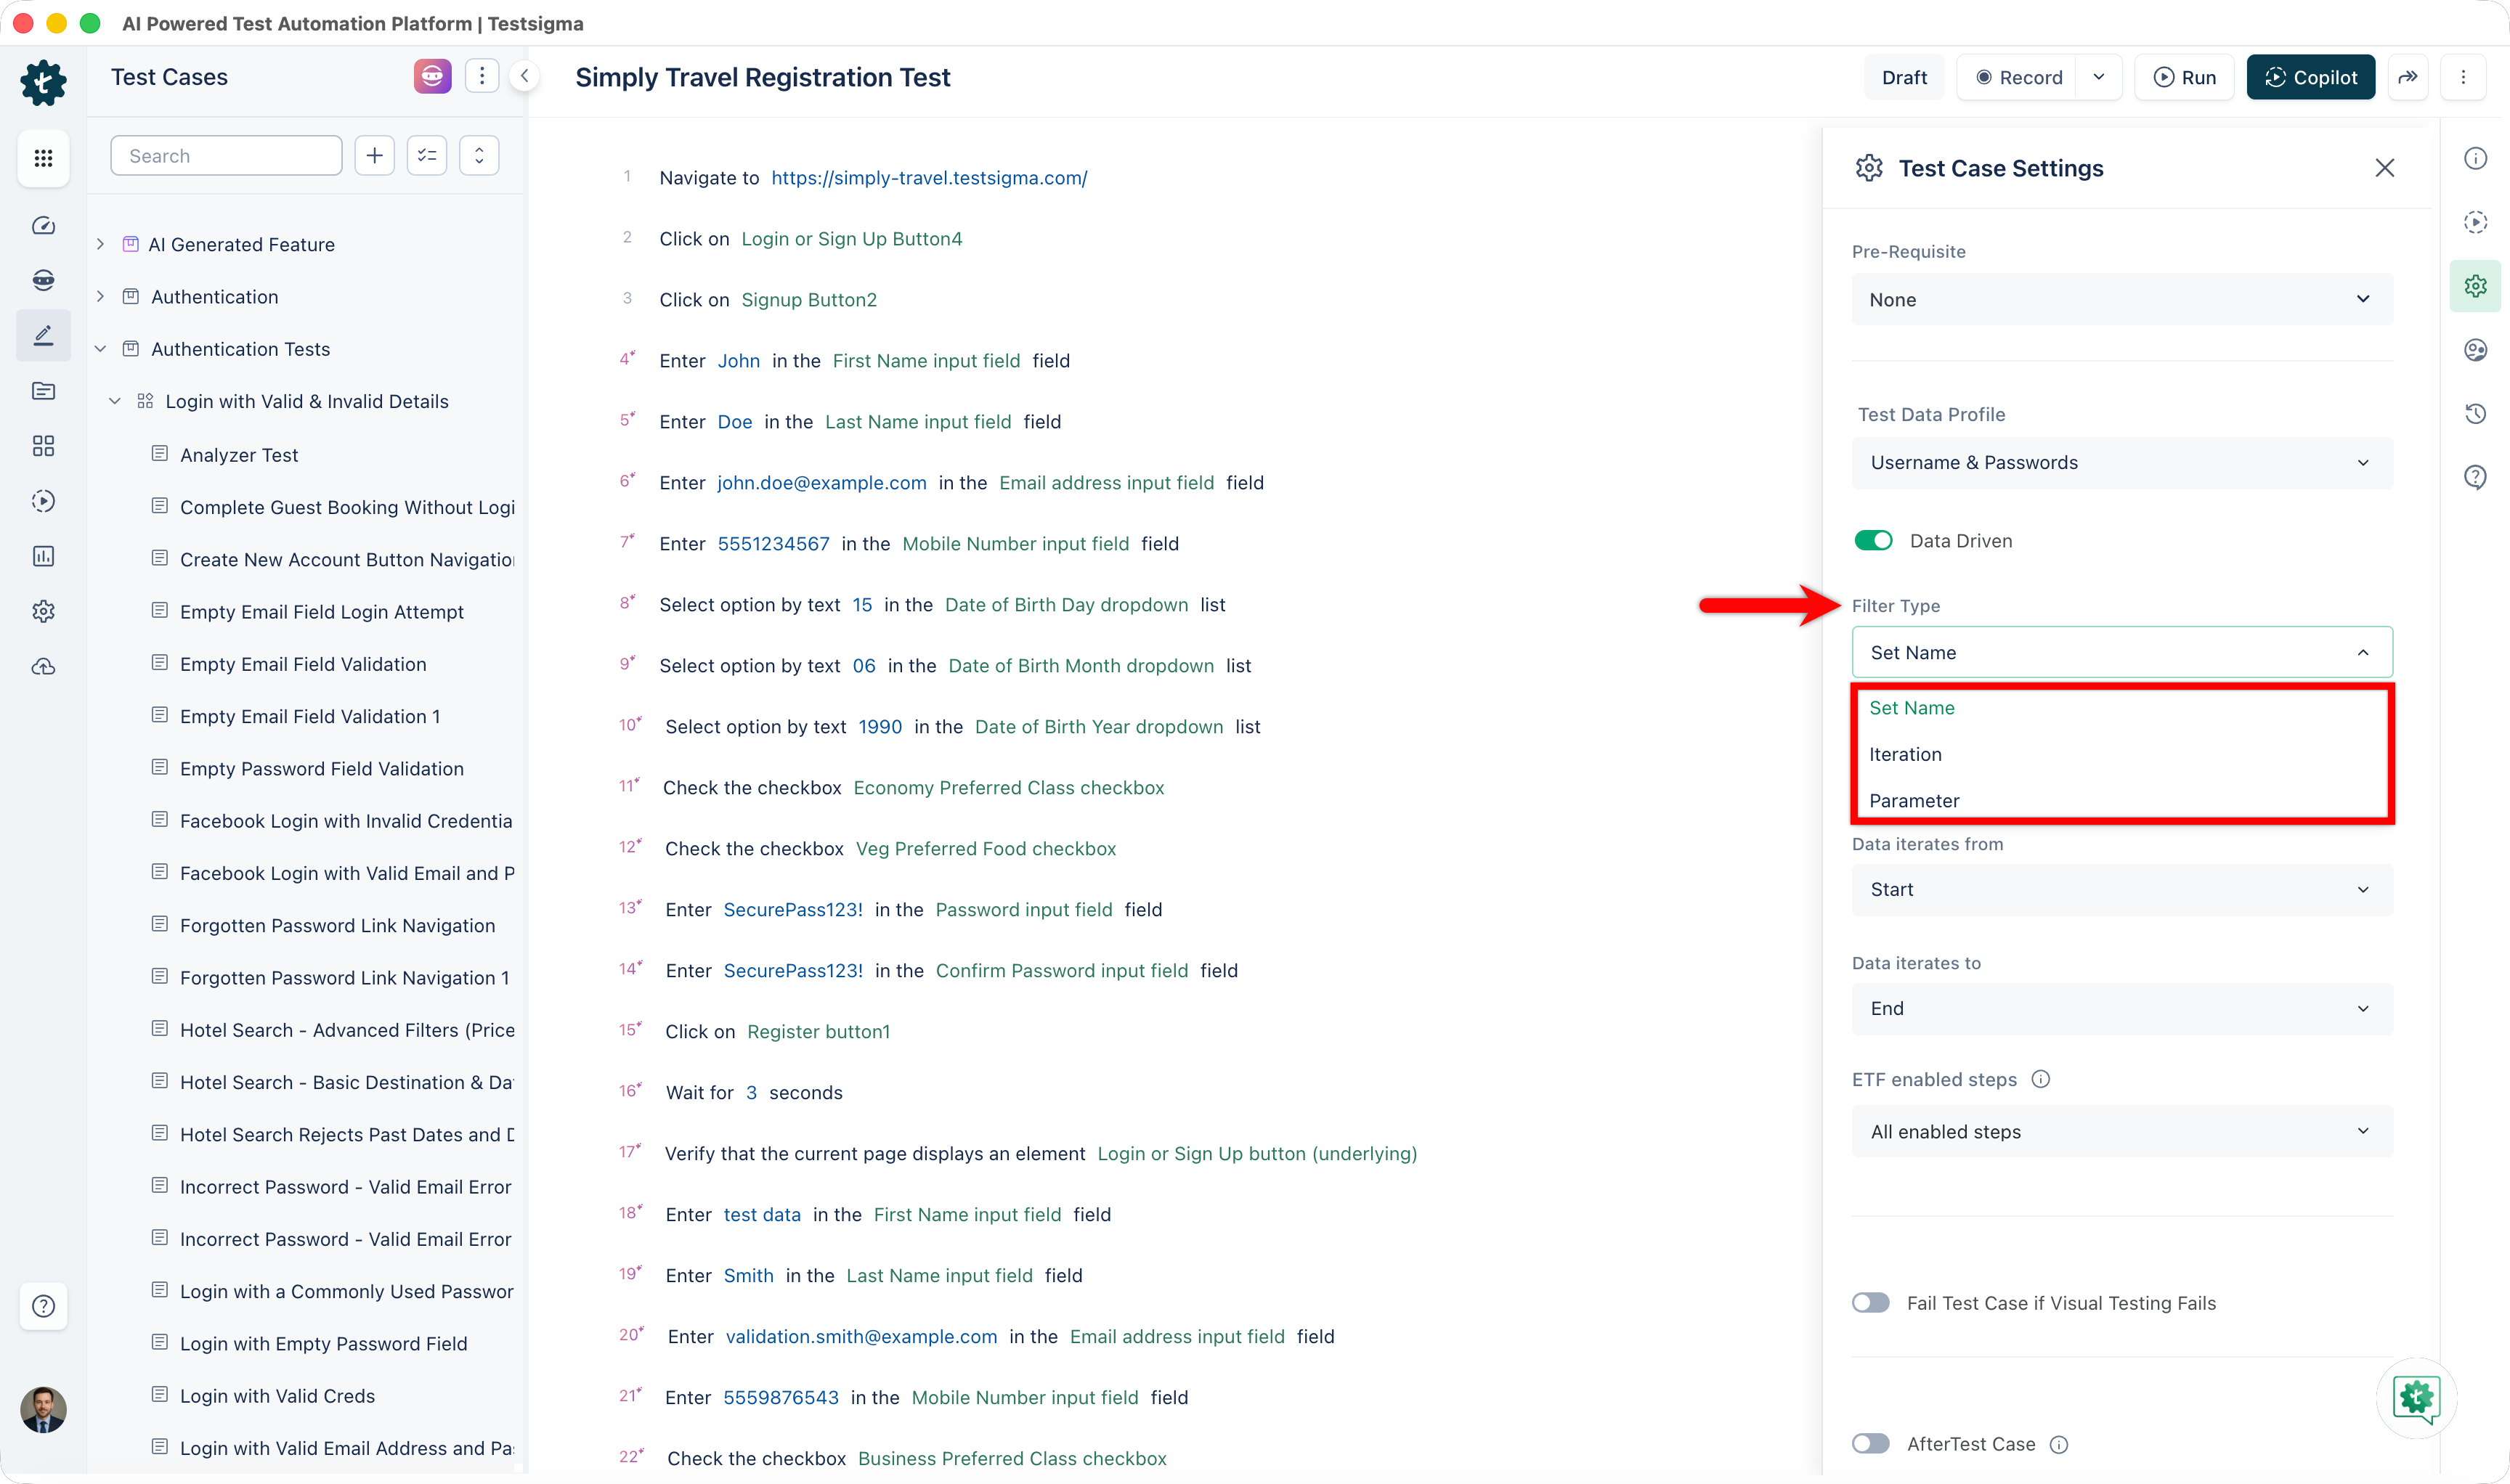Collapse the Authentication Tests folder
The width and height of the screenshot is (2510, 1484).
[100, 349]
